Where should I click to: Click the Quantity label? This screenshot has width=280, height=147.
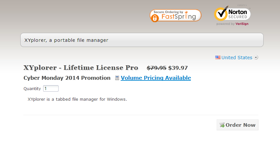[x=32, y=88]
